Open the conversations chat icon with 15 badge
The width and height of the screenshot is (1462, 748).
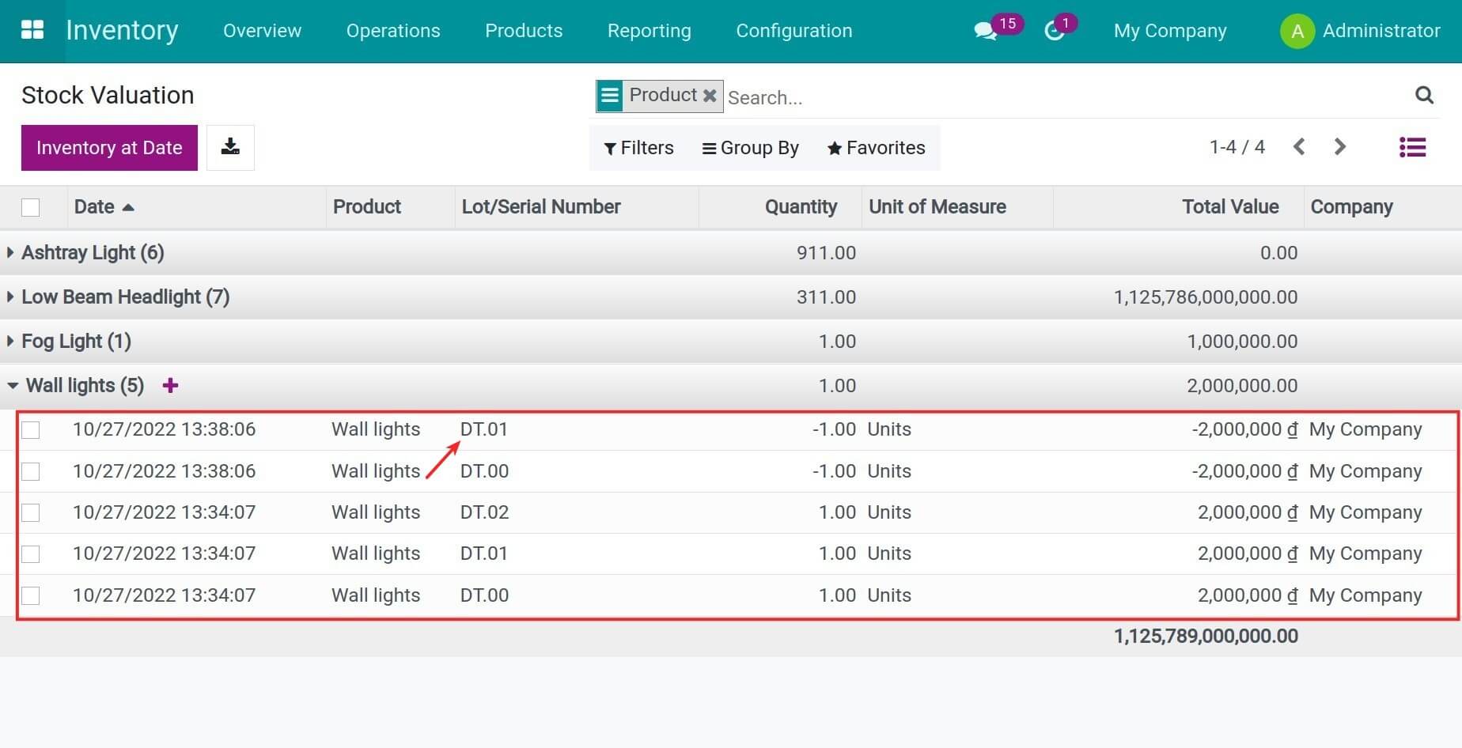985,31
